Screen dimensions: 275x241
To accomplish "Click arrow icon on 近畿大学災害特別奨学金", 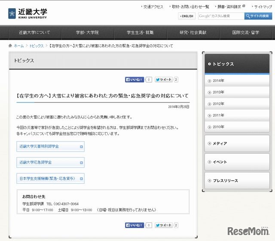I will [81, 147].
